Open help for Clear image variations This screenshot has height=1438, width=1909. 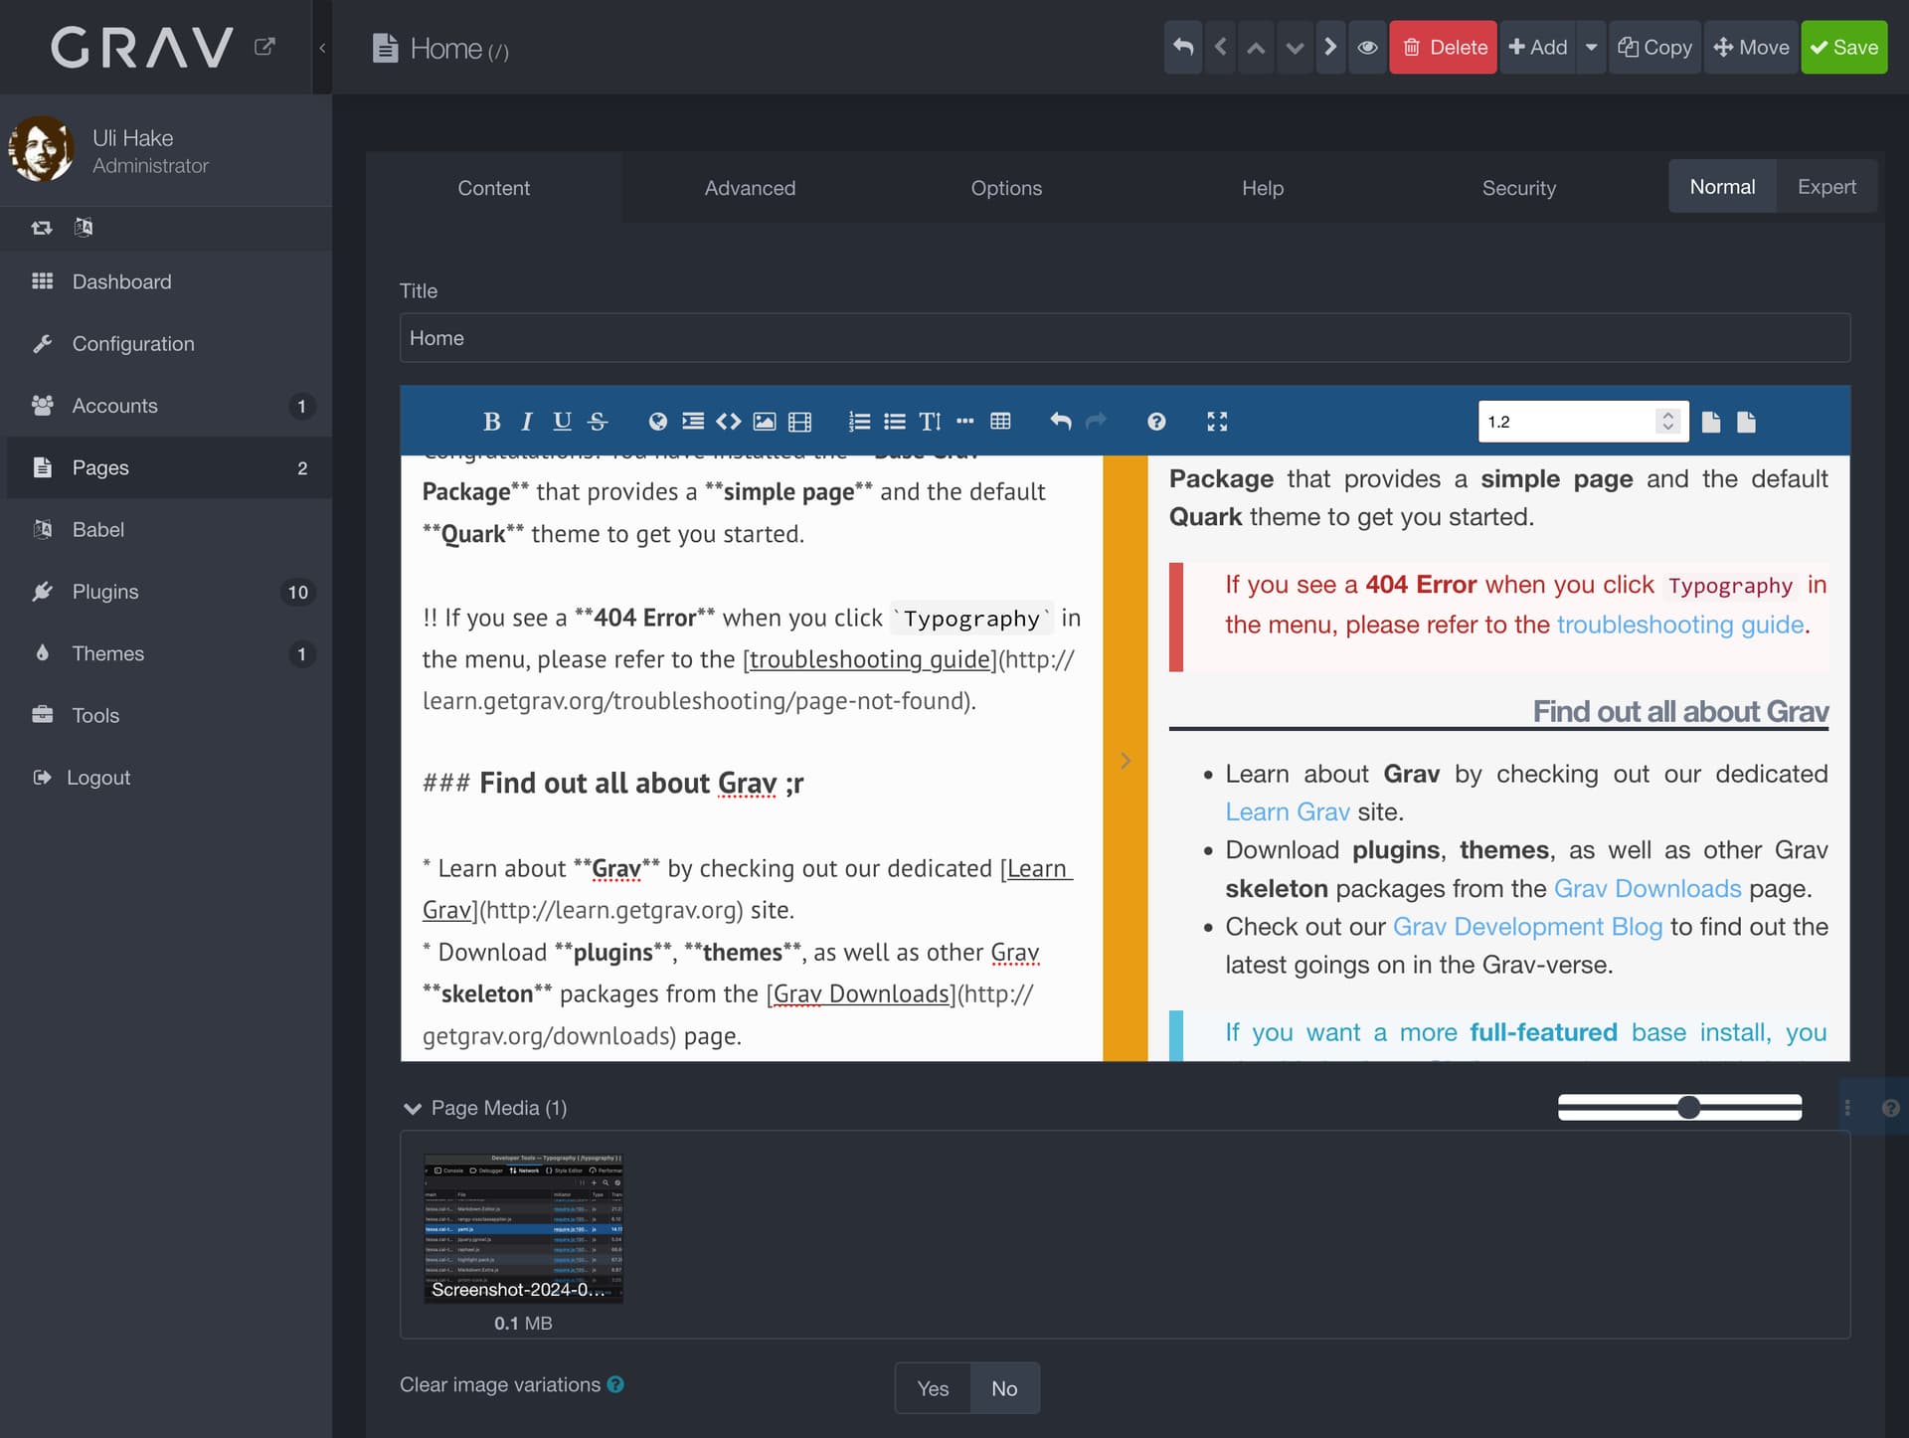(615, 1384)
